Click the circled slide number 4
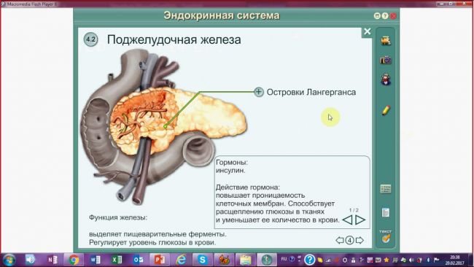Screen dimensions: 474x267 click(x=350, y=241)
